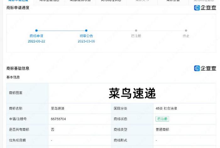Select the grey 已注册 step label
Screen dimensions: 220x148
pyautogui.click(x=136, y=36)
